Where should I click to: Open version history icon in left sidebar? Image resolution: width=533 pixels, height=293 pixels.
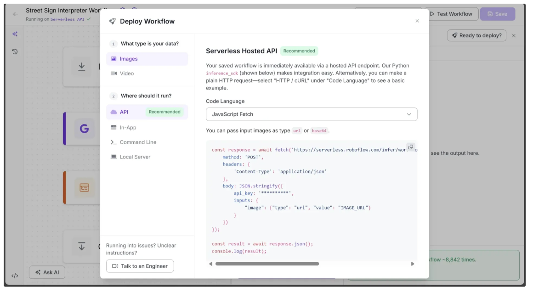(x=15, y=52)
